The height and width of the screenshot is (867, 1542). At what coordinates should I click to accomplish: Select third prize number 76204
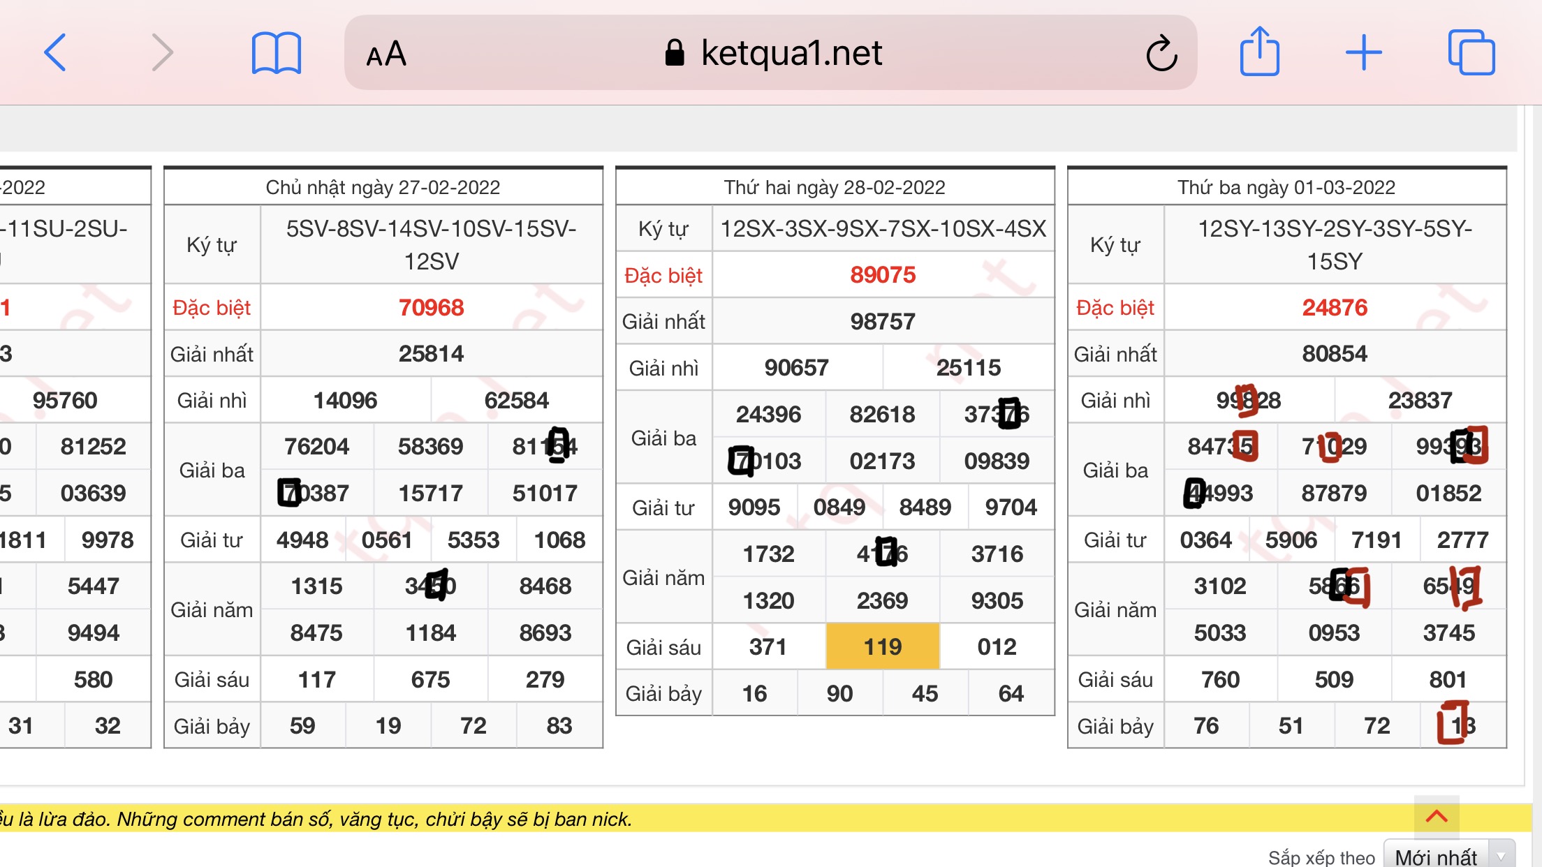(316, 446)
